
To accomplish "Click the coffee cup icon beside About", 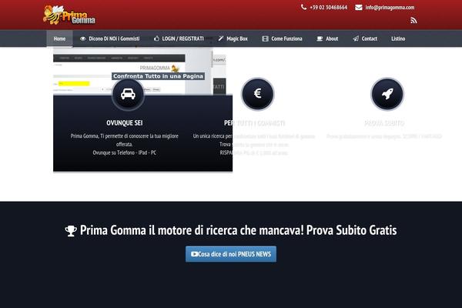I will point(320,38).
